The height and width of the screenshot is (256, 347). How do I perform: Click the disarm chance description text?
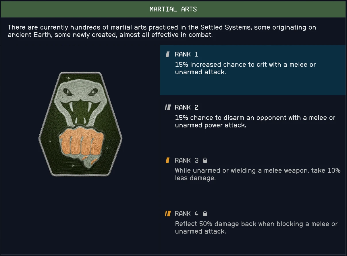tap(255, 121)
